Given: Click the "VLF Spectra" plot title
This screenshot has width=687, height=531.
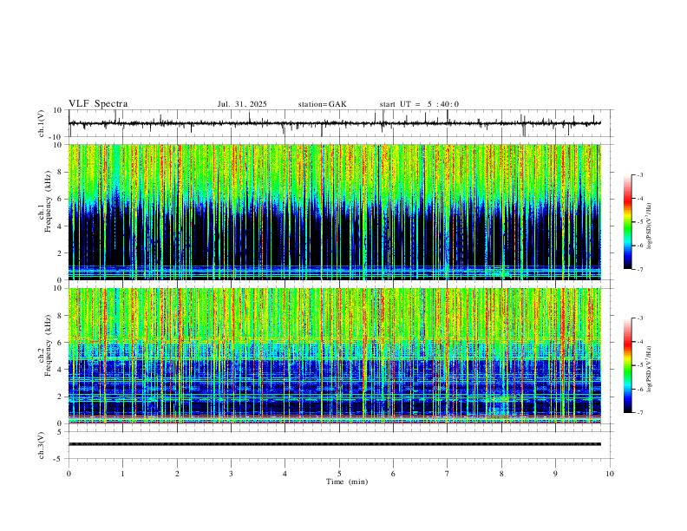Looking at the screenshot, I should [x=98, y=104].
